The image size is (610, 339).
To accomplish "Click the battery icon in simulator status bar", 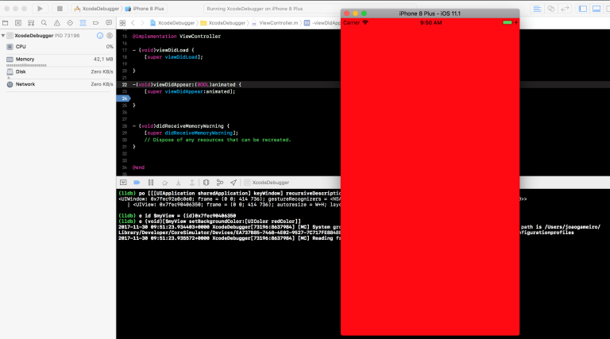I will [x=508, y=22].
